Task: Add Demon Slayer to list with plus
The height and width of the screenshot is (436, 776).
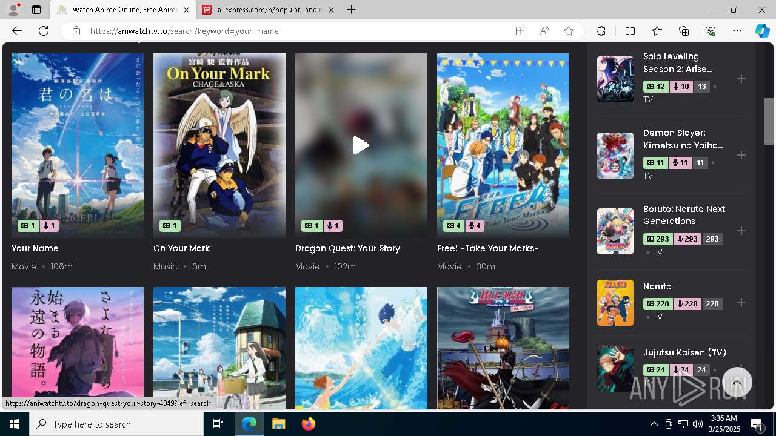Action: tap(741, 155)
